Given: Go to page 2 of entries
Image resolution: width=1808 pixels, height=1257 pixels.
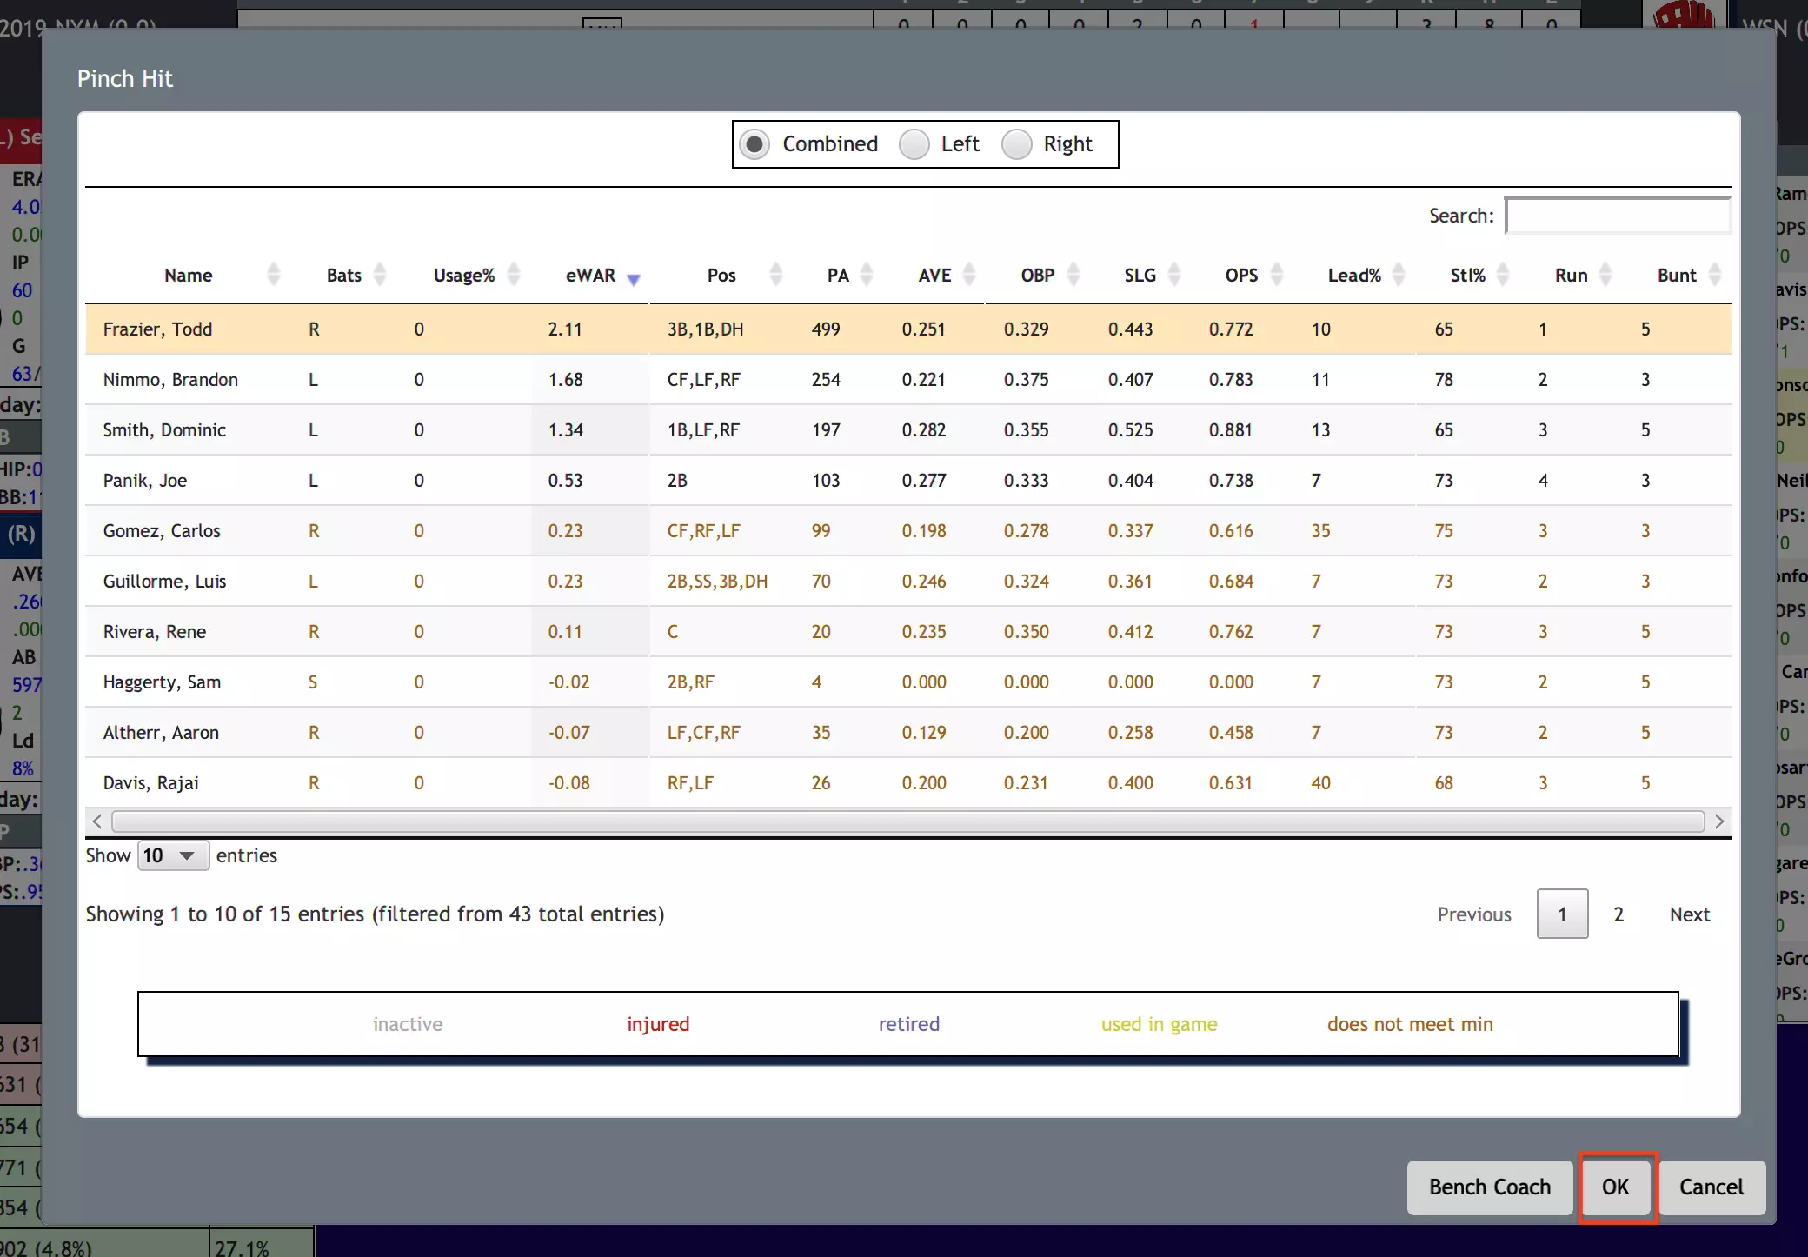Looking at the screenshot, I should (1619, 914).
